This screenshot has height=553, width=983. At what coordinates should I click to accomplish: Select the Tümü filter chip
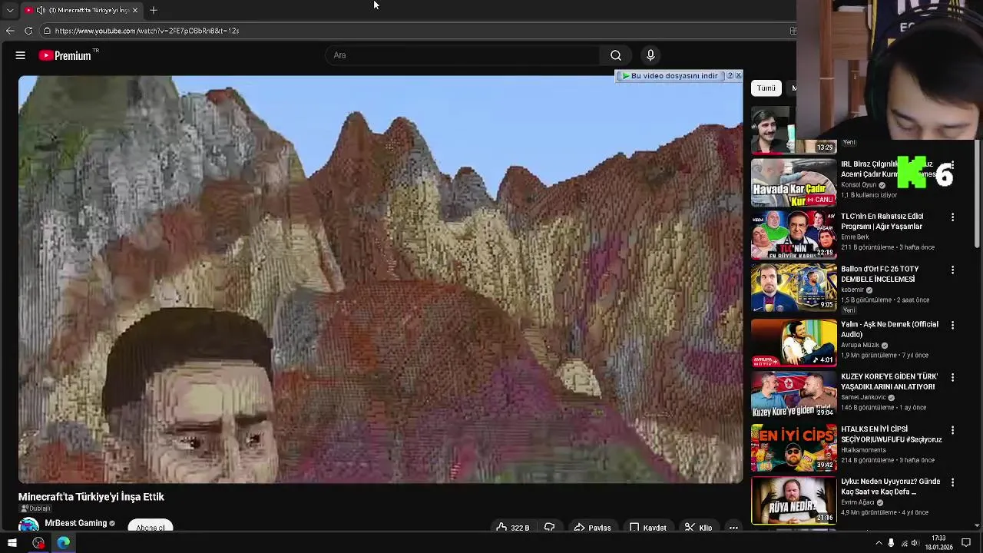766,88
